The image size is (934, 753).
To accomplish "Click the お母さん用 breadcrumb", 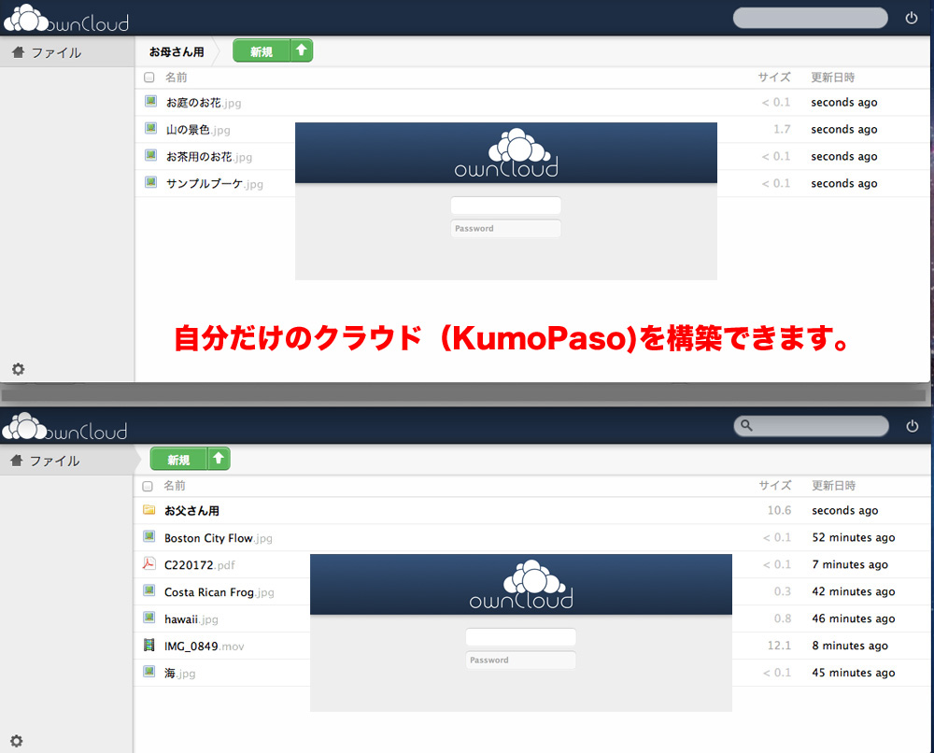I will click(x=177, y=51).
